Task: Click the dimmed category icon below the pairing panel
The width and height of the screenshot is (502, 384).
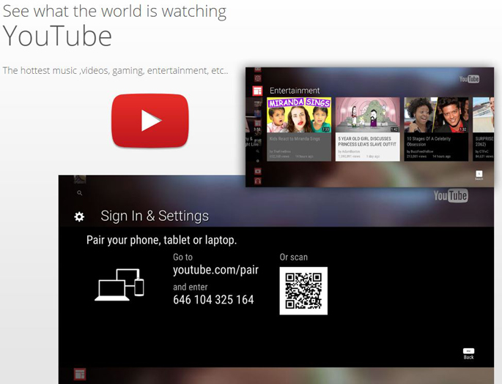Action: coord(80,374)
